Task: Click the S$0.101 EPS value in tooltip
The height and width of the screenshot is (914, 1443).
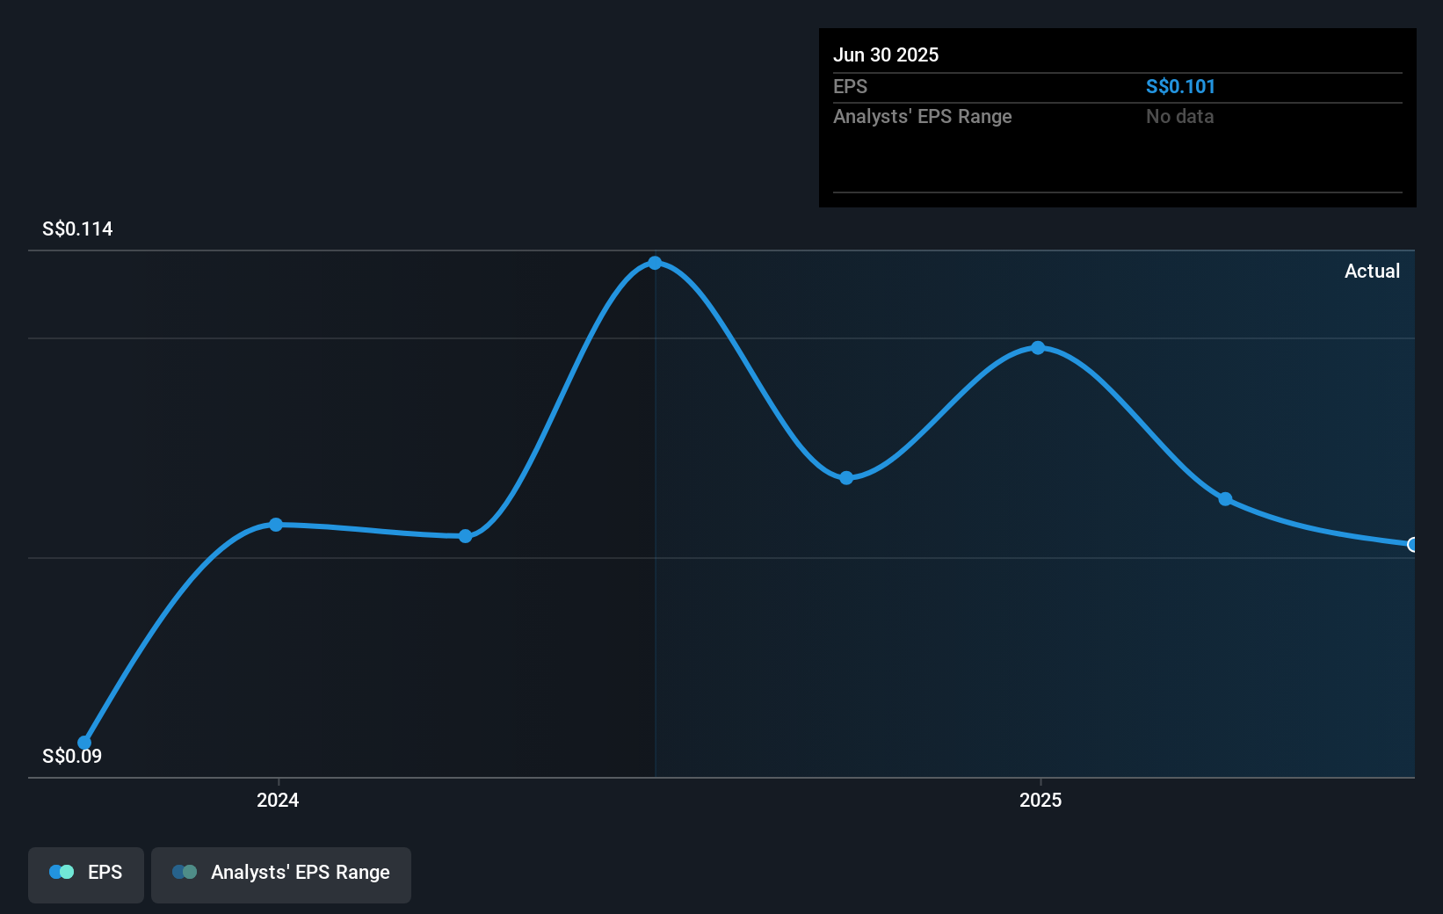Action: pyautogui.click(x=1180, y=86)
